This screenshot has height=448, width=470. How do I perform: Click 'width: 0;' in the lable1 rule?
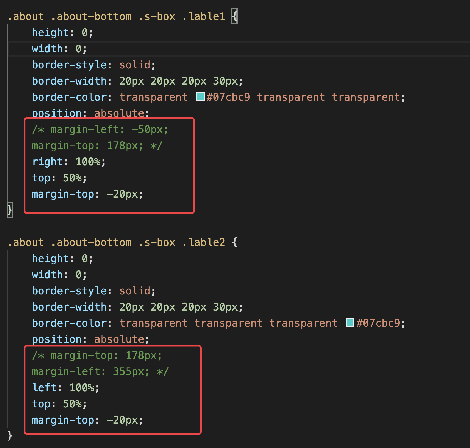point(60,49)
